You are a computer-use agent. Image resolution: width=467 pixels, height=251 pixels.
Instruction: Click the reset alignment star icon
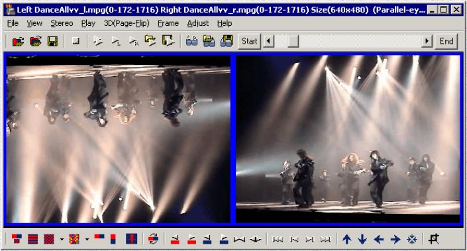point(412,239)
